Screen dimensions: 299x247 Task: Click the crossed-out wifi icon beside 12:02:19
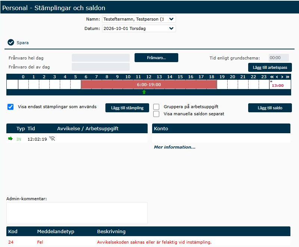(x=52, y=138)
